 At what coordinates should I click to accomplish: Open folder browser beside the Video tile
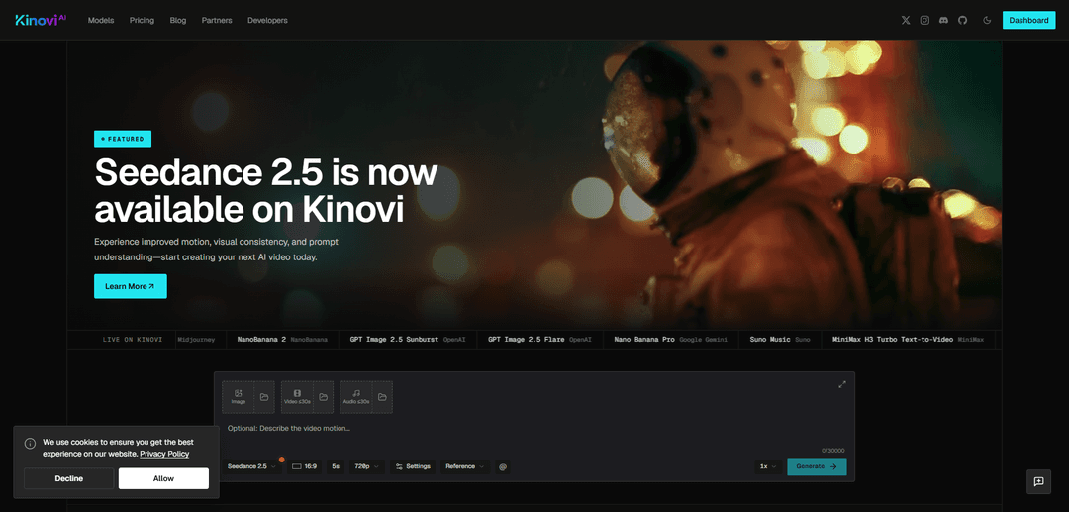[x=324, y=397]
